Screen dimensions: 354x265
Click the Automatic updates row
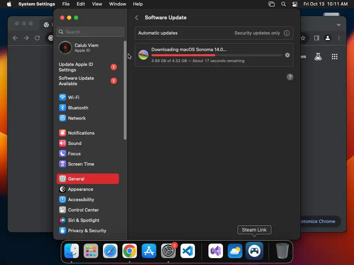click(214, 33)
